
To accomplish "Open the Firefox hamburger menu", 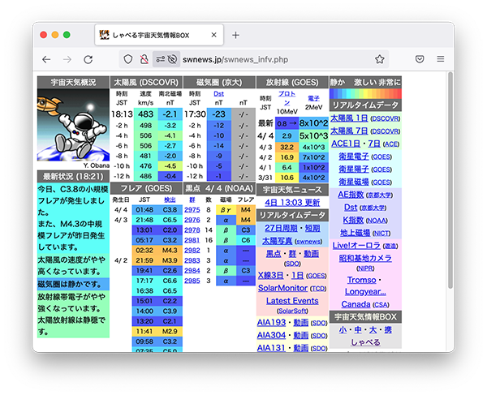I will [440, 59].
